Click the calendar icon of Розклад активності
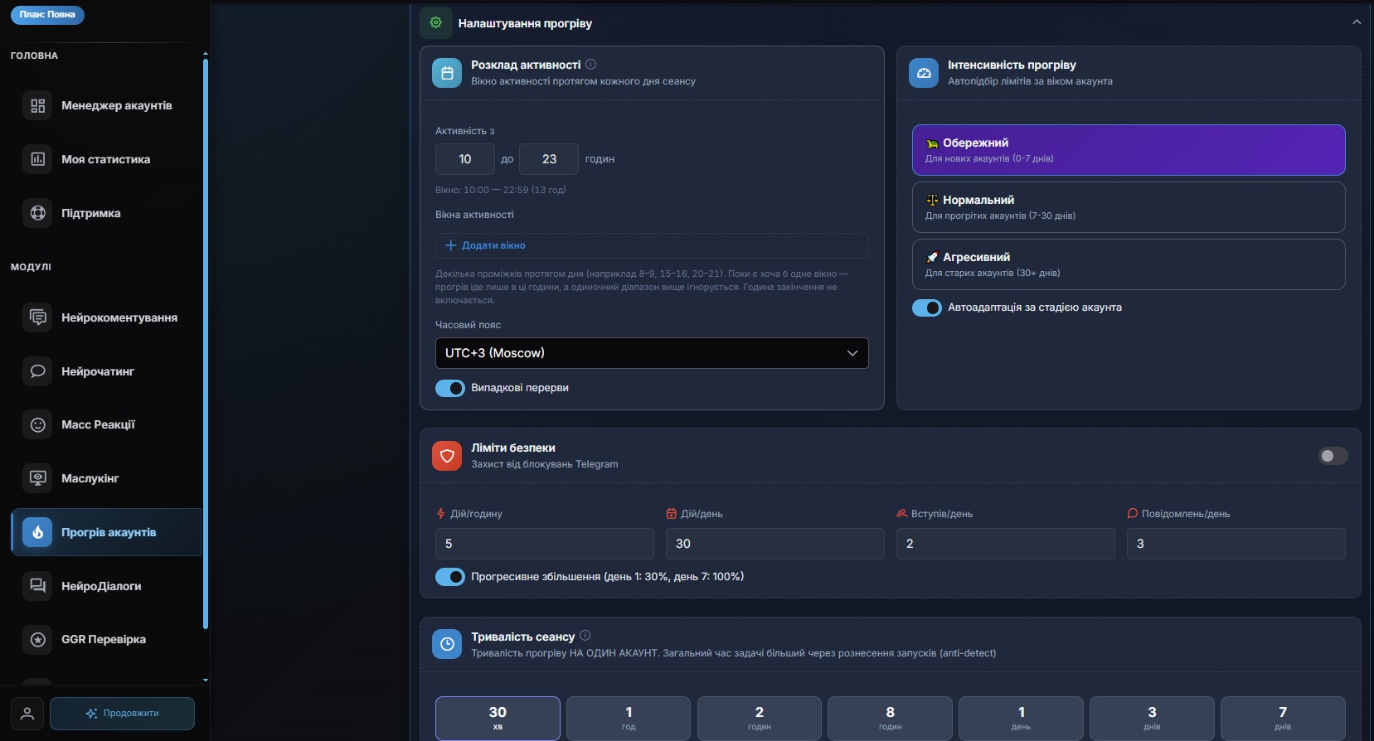The width and height of the screenshot is (1374, 741). click(447, 73)
